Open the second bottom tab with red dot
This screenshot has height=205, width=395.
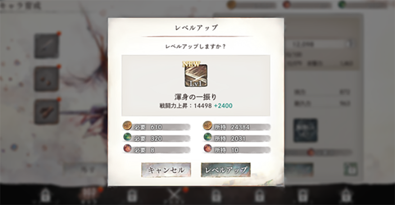[x=89, y=196]
